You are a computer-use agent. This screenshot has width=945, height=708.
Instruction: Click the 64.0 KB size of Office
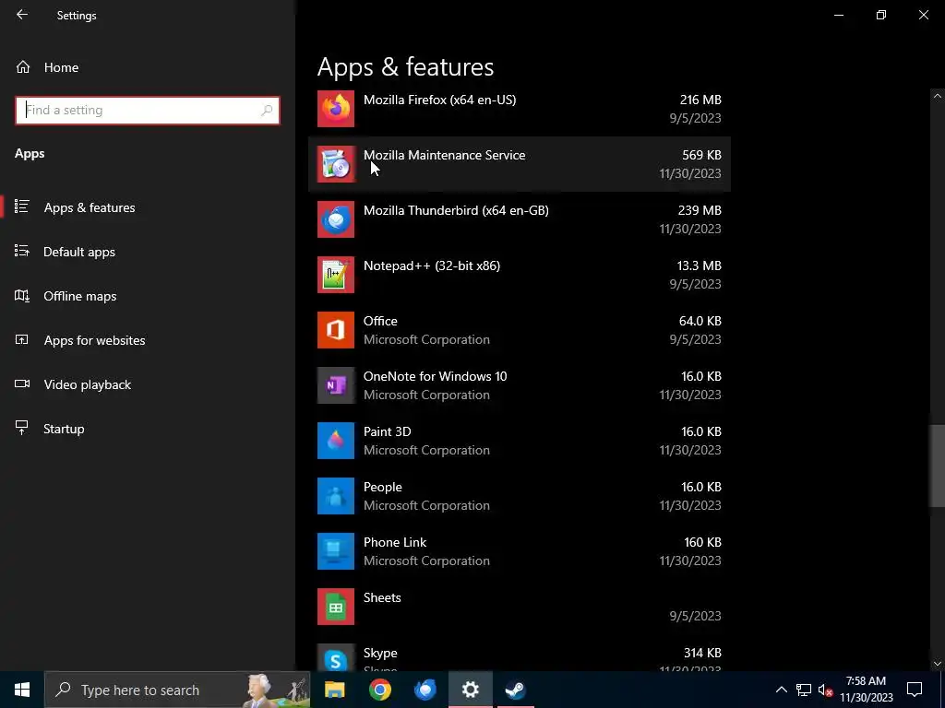(x=700, y=322)
